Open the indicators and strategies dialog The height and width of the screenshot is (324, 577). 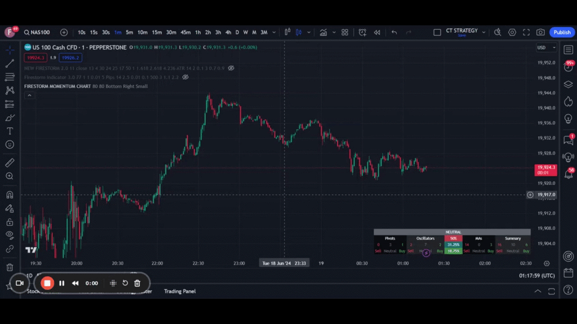[x=323, y=32]
